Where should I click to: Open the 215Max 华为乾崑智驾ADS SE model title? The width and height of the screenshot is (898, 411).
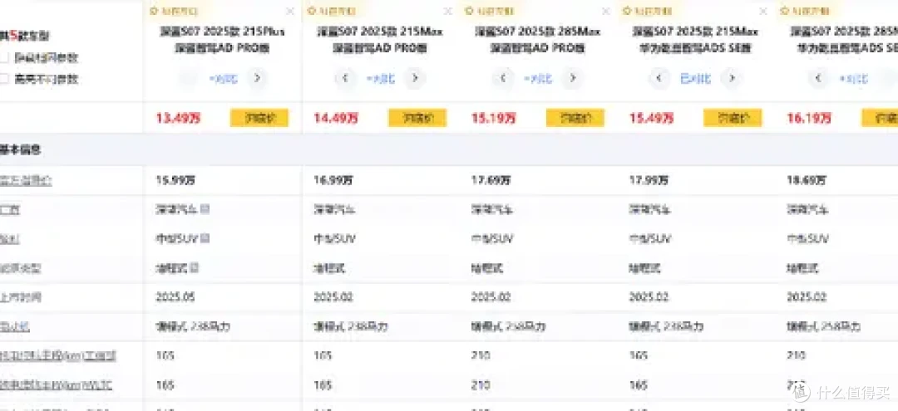pos(695,40)
